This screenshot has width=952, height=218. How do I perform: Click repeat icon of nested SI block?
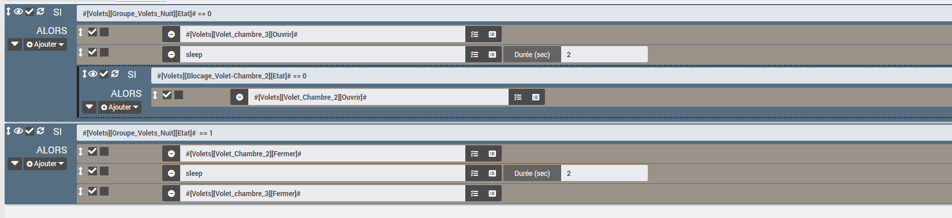(x=115, y=74)
